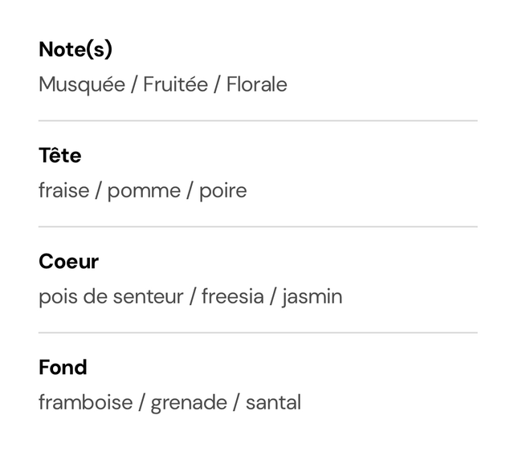The height and width of the screenshot is (456, 514).
Task: Click the Fond section heading
Action: (x=63, y=367)
